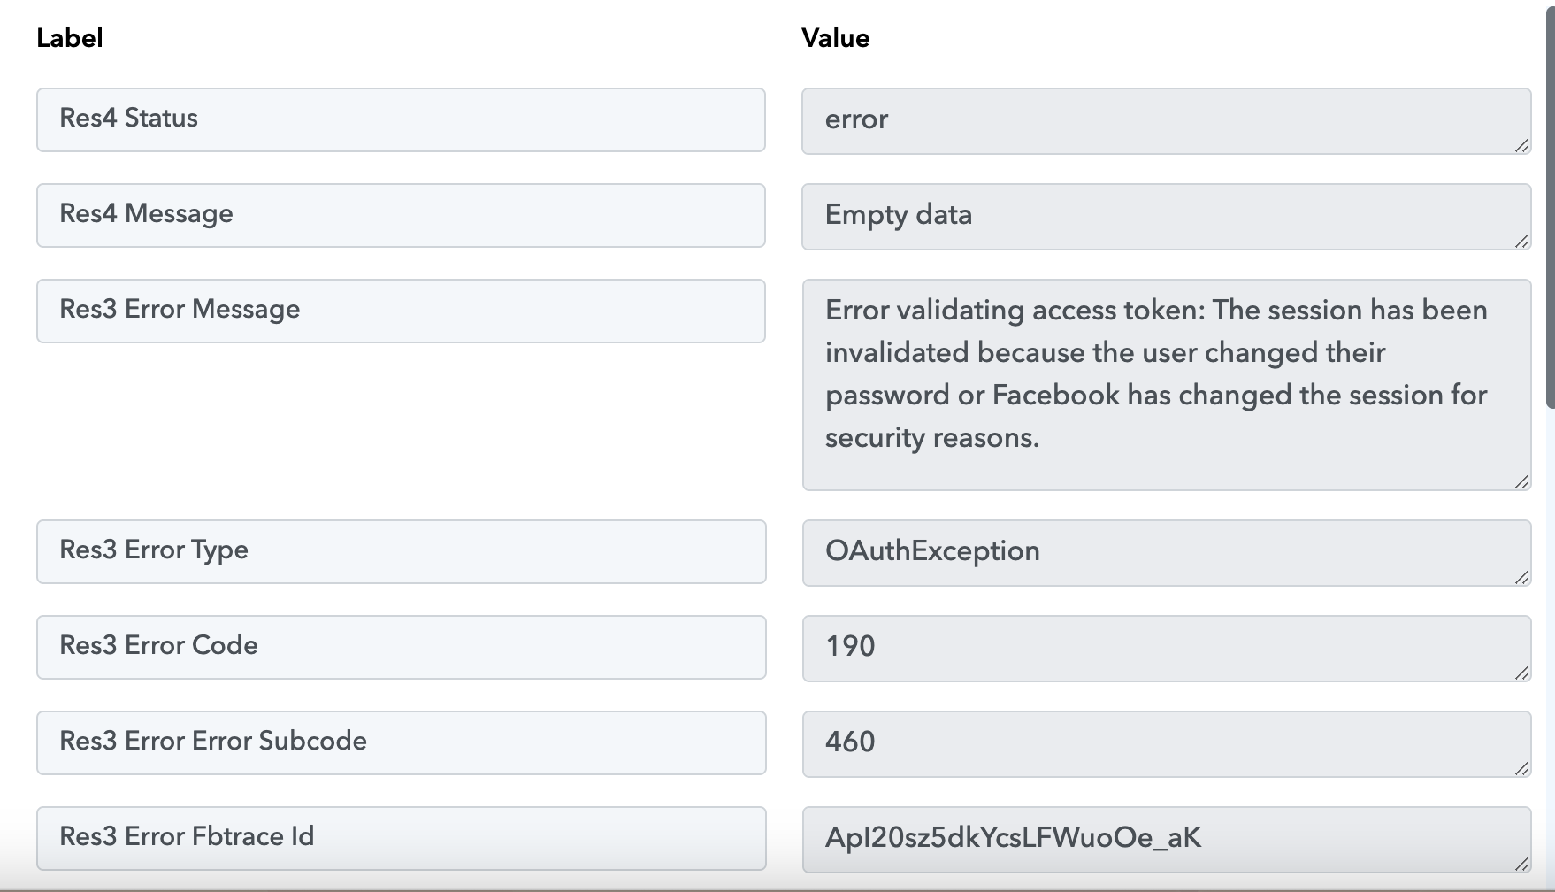Click resize grip on error message text area

pyautogui.click(x=1521, y=481)
